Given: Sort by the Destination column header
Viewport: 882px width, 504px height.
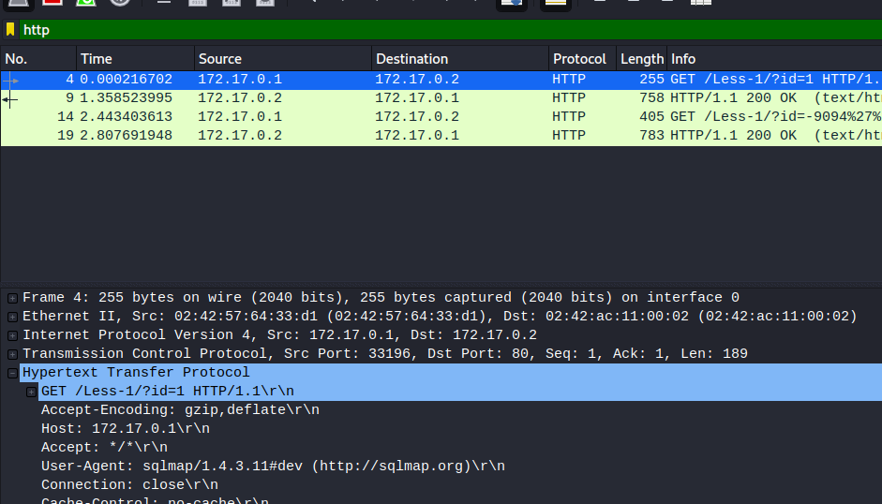Looking at the screenshot, I should [460, 59].
